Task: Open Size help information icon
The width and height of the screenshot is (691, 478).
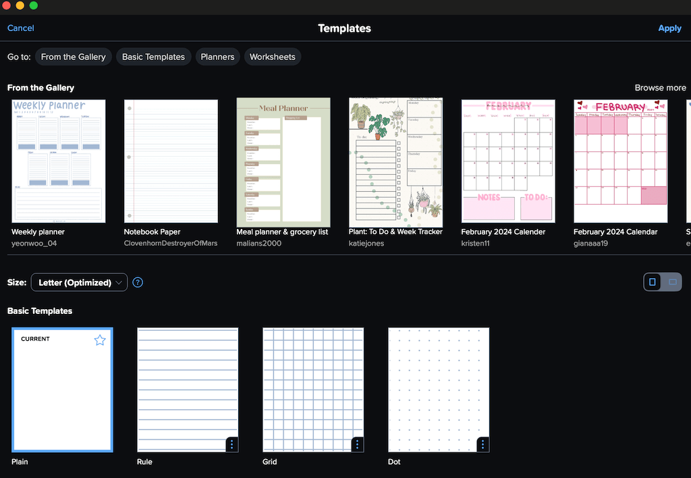Action: click(x=138, y=282)
